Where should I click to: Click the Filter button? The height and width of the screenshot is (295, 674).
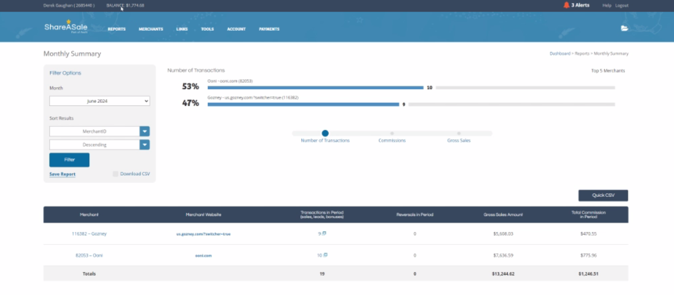69,160
